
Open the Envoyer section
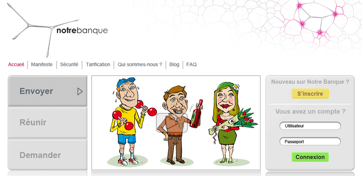(48, 91)
